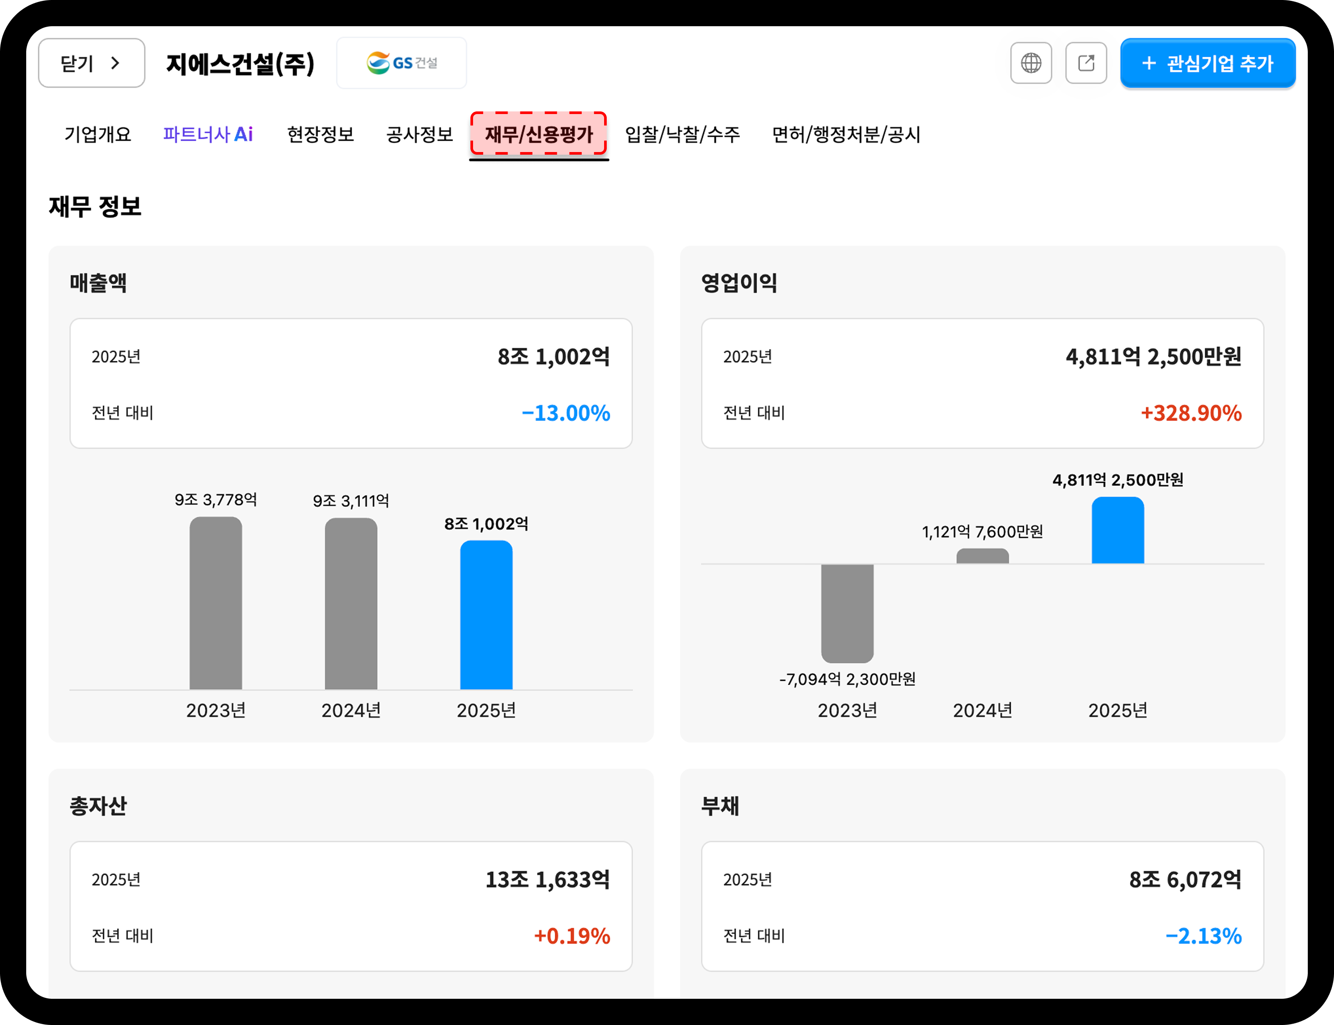Open the 파트너사 Ai tab
This screenshot has width=1334, height=1025.
(208, 134)
